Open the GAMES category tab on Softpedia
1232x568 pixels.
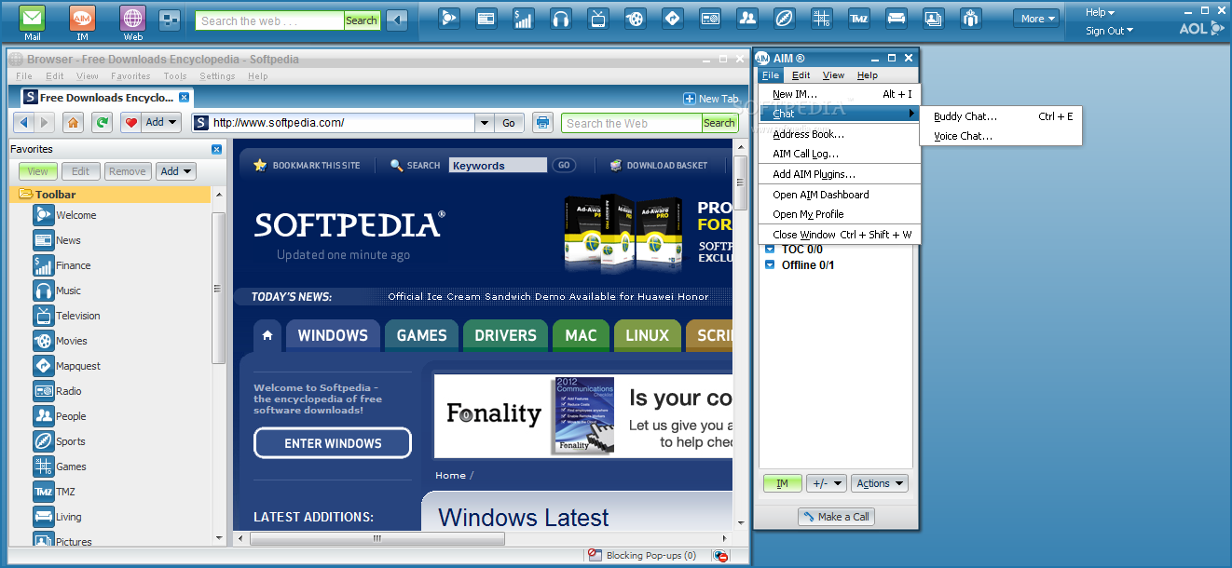point(421,335)
